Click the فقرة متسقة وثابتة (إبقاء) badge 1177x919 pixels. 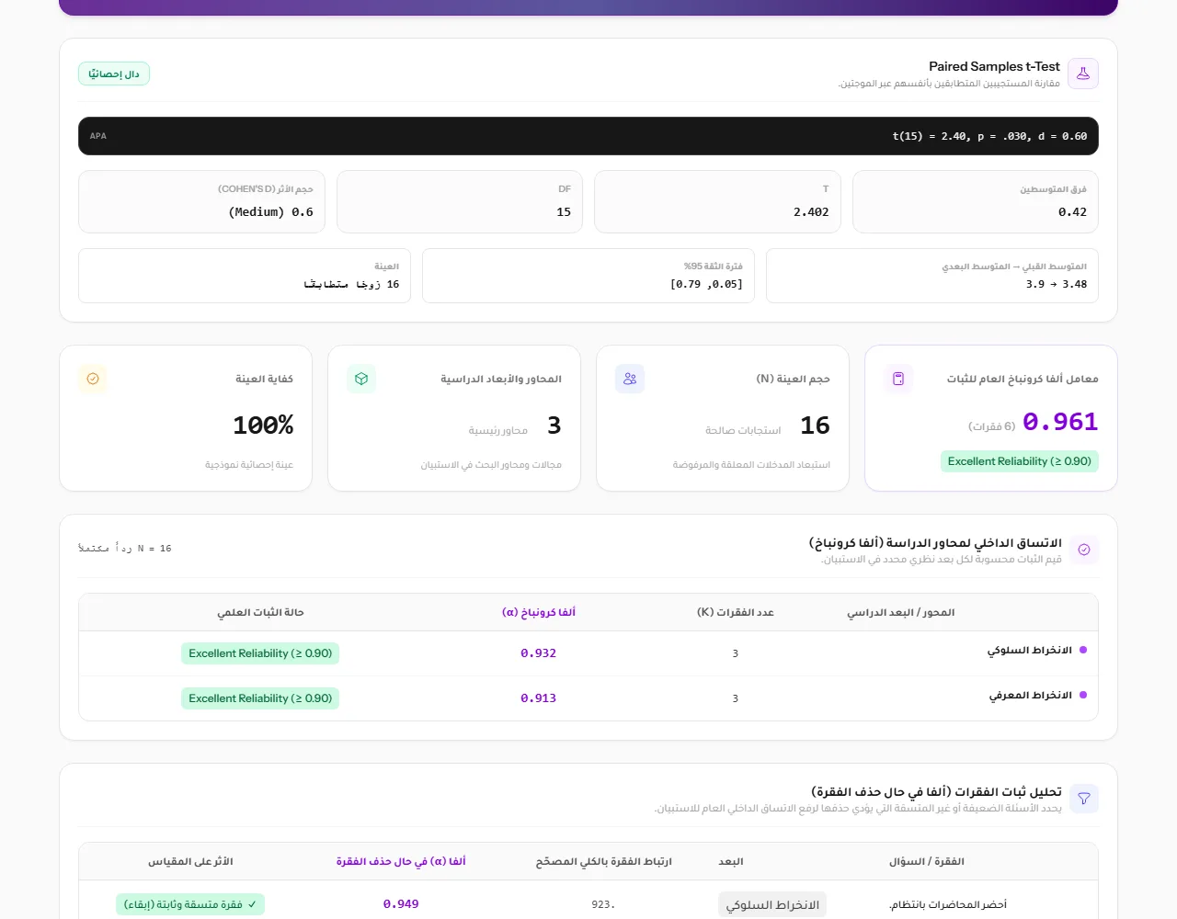[x=189, y=904]
